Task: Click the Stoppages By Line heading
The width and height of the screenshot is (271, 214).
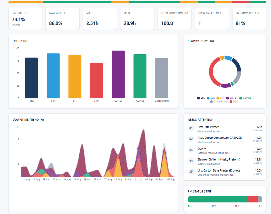Action: point(201,41)
